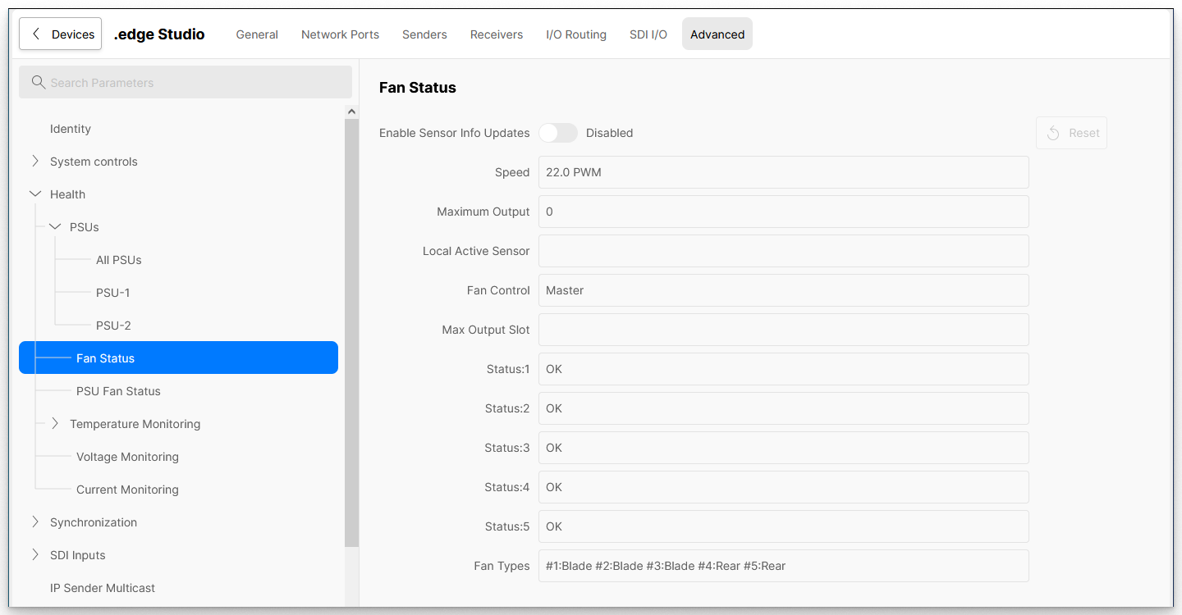This screenshot has width=1182, height=615.
Task: Select Identity in the parameter tree
Action: (x=71, y=129)
